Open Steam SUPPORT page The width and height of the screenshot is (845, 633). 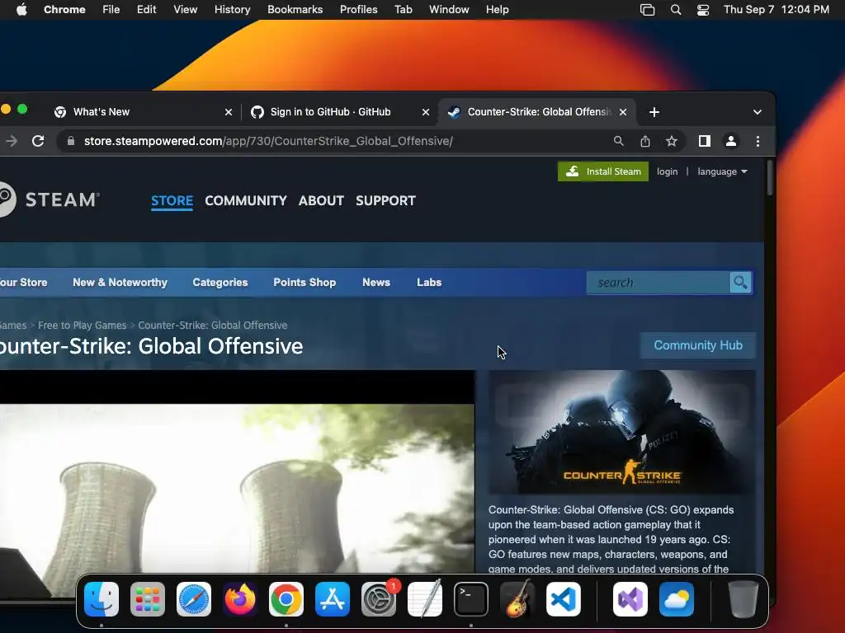(x=385, y=201)
